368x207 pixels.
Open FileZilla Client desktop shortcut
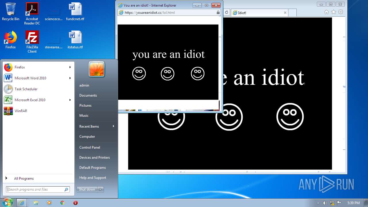pyautogui.click(x=32, y=42)
